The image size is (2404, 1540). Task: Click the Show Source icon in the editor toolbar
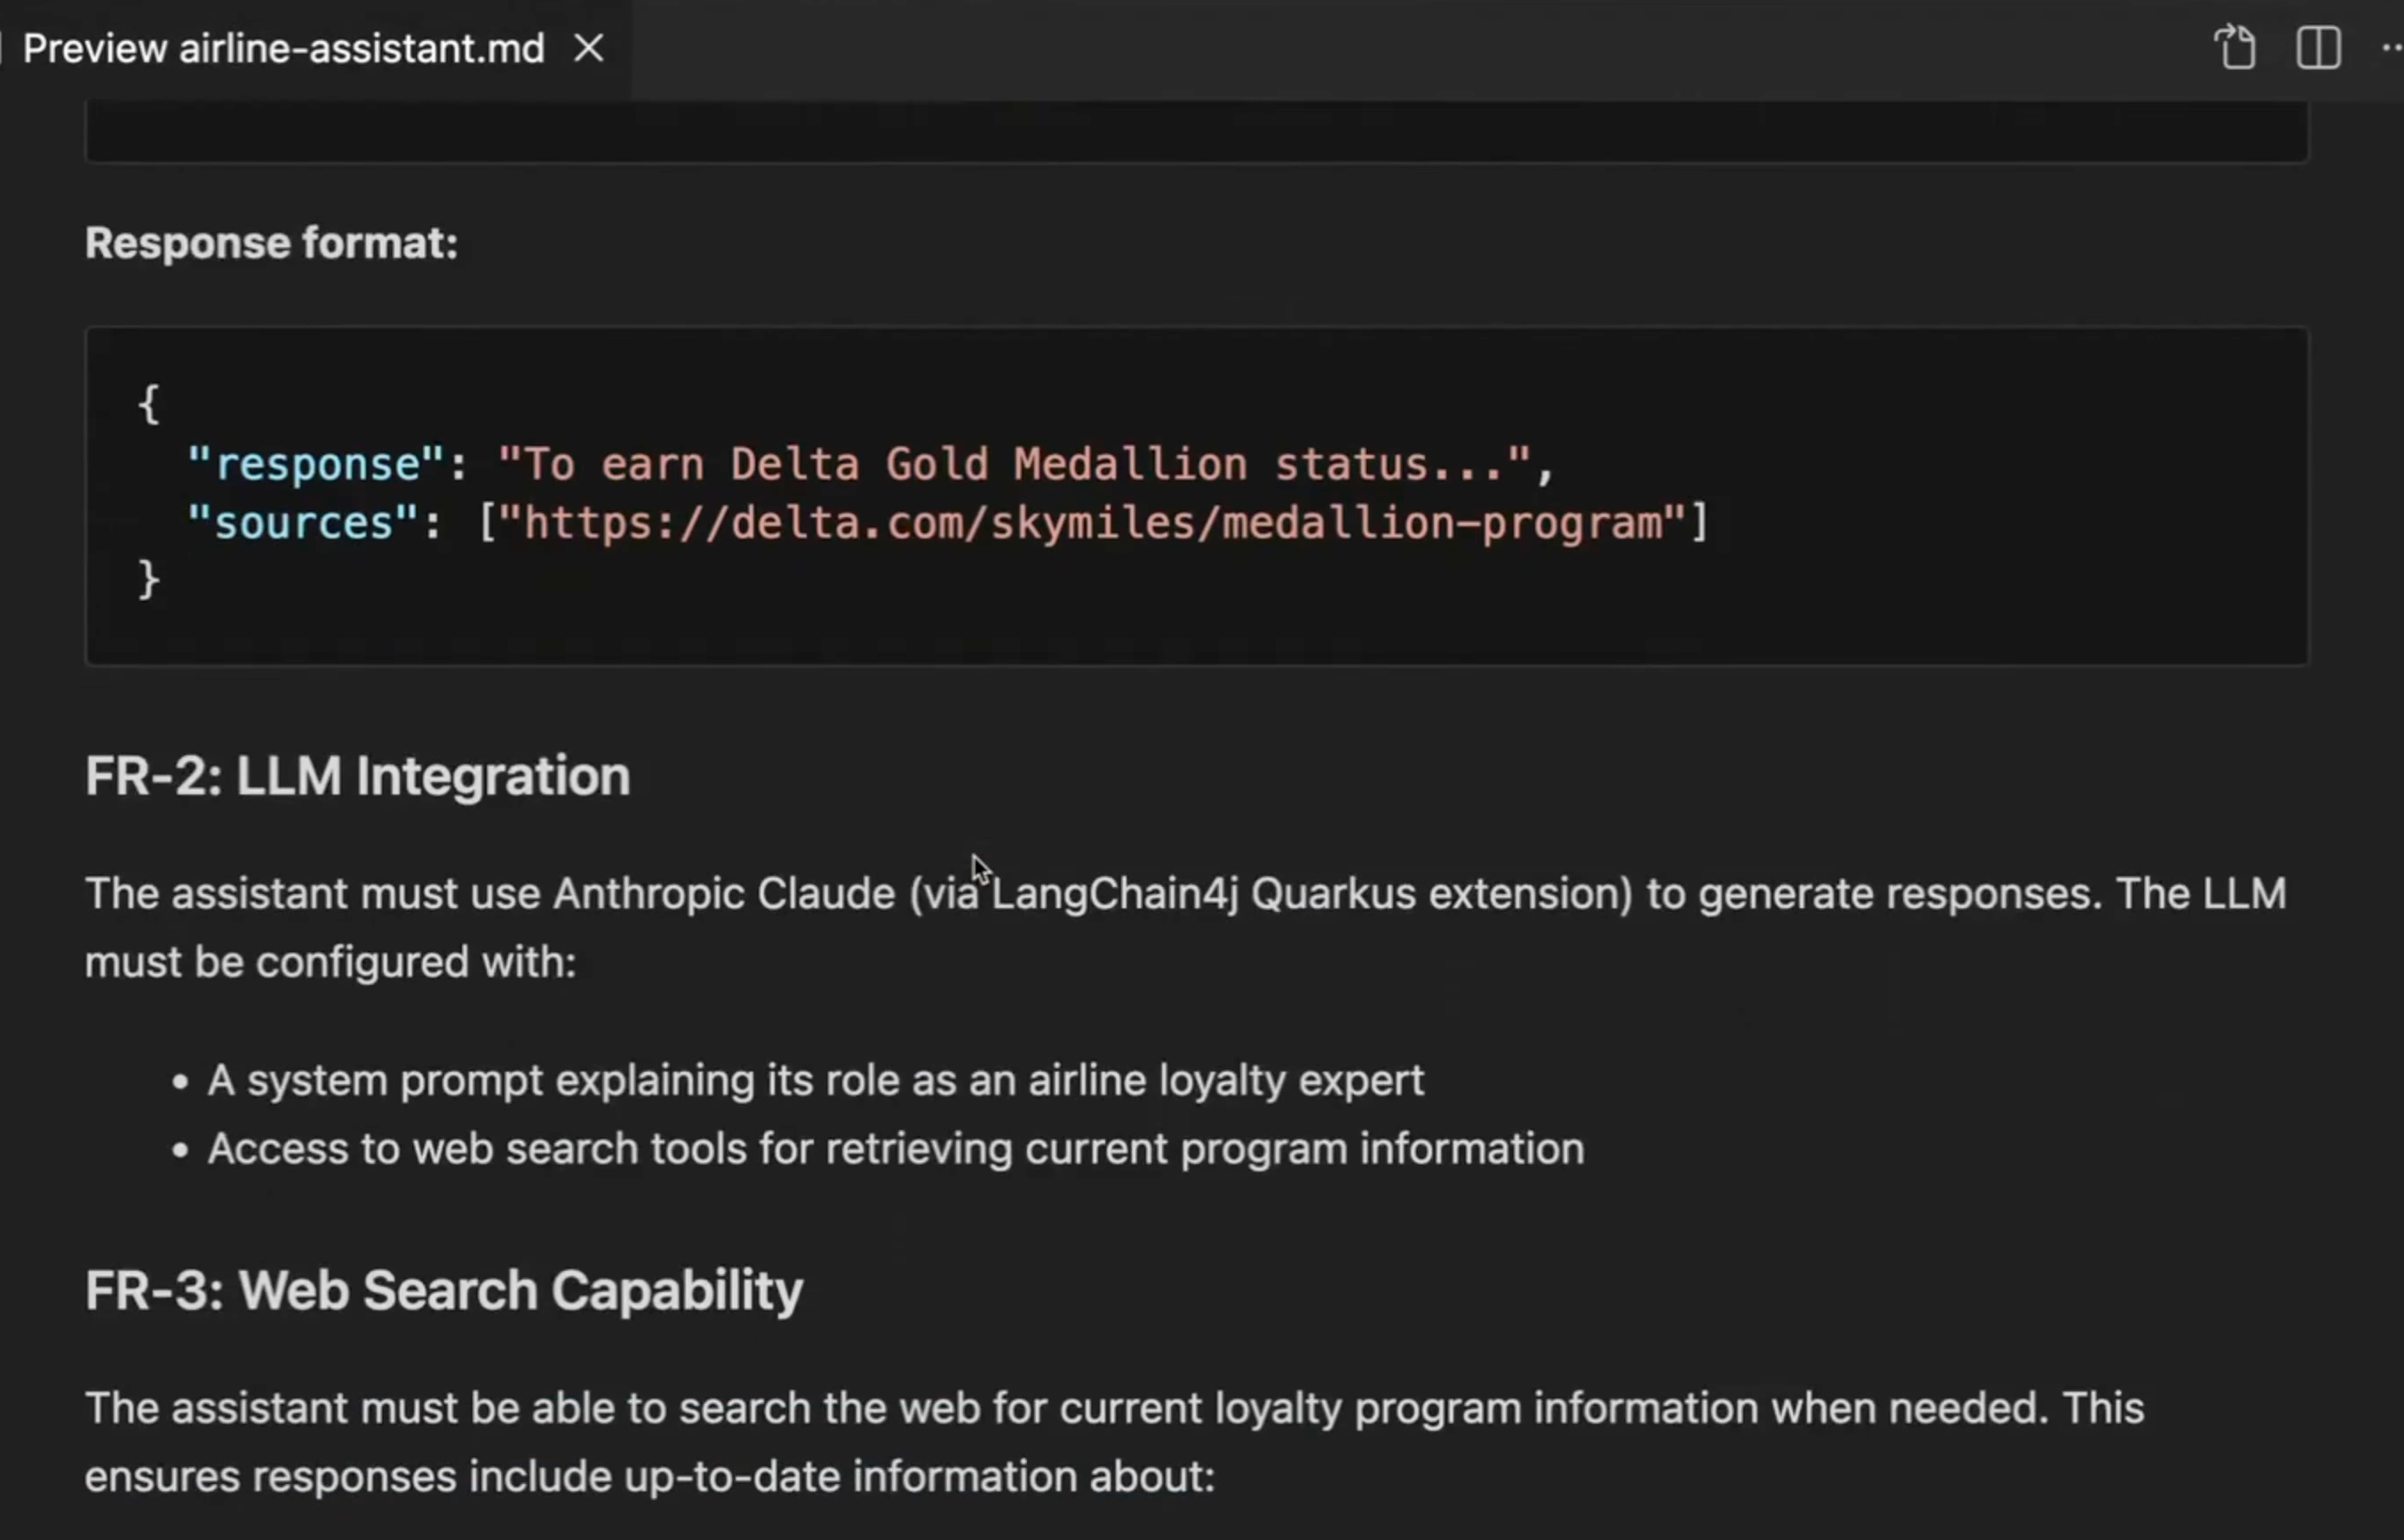(x=2235, y=48)
